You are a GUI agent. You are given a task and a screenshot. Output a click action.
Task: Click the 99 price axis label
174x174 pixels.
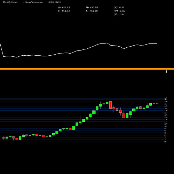tap(166, 128)
